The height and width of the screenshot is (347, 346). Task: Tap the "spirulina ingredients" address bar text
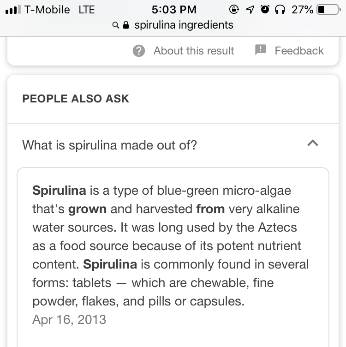click(184, 25)
